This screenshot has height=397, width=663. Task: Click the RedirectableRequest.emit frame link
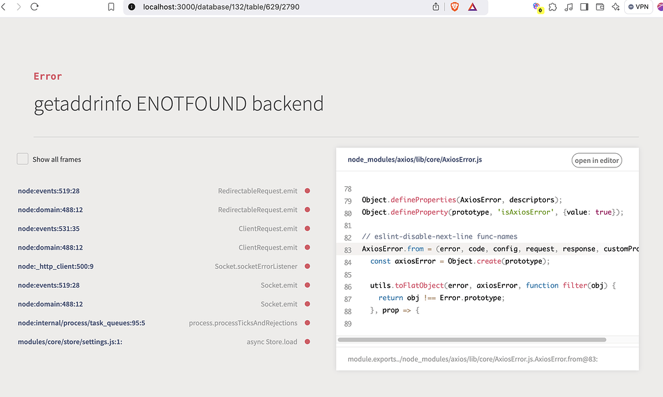pyautogui.click(x=258, y=191)
